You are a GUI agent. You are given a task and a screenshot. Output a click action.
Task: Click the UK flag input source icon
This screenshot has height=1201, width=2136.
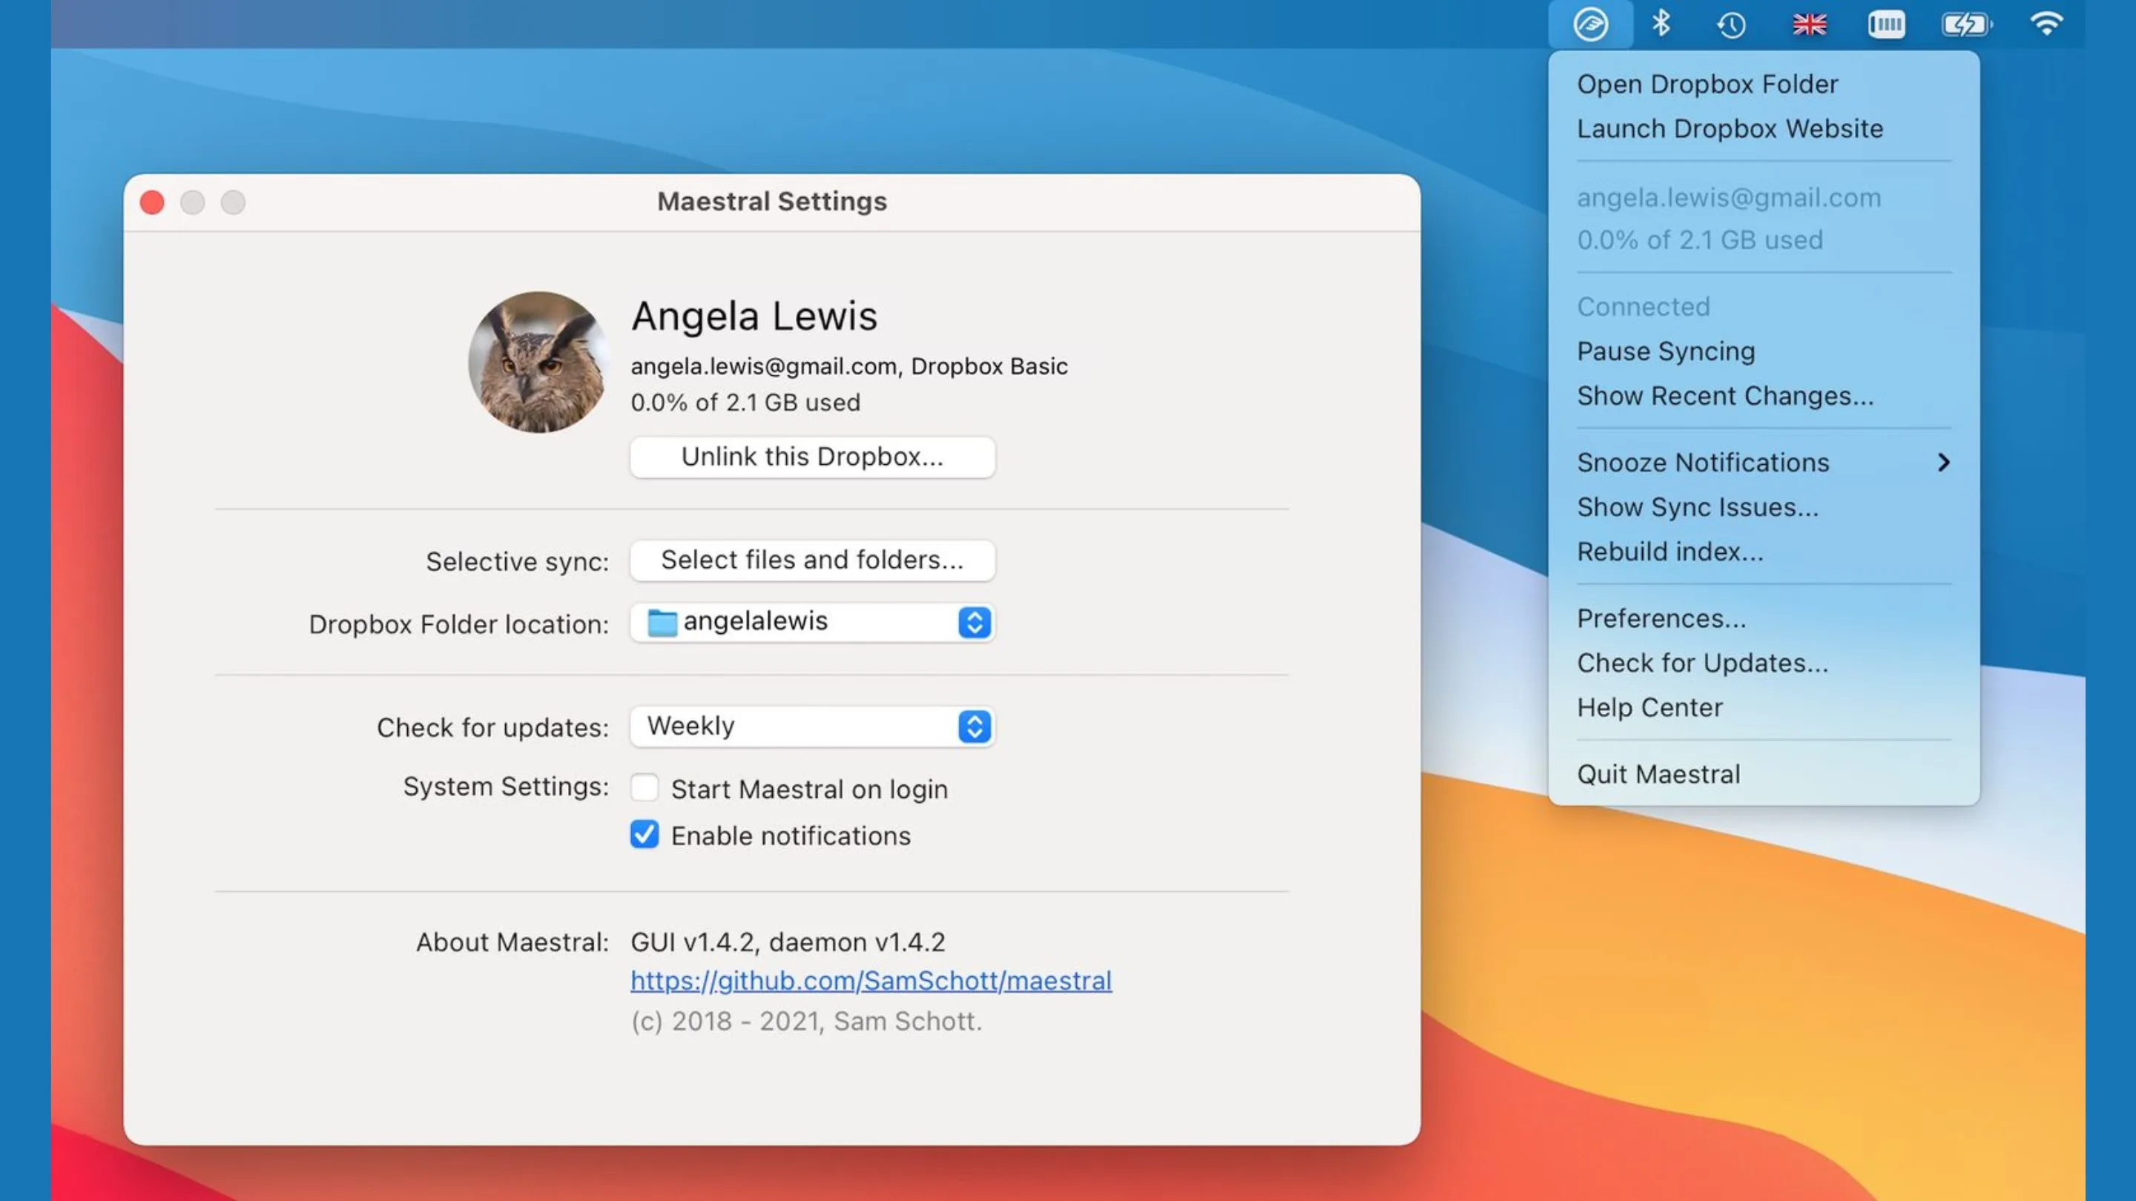tap(1810, 25)
